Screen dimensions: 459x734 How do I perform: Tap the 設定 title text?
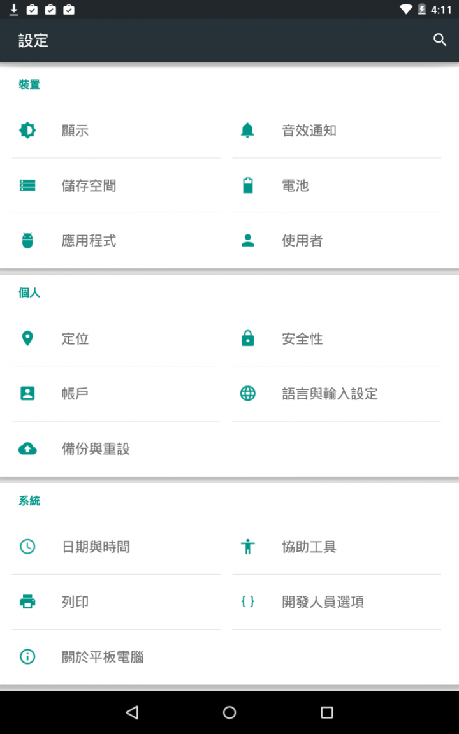click(33, 40)
